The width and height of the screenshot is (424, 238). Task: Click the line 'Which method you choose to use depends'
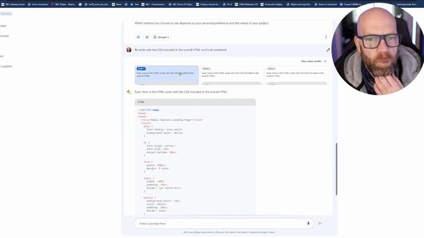pyautogui.click(x=201, y=23)
